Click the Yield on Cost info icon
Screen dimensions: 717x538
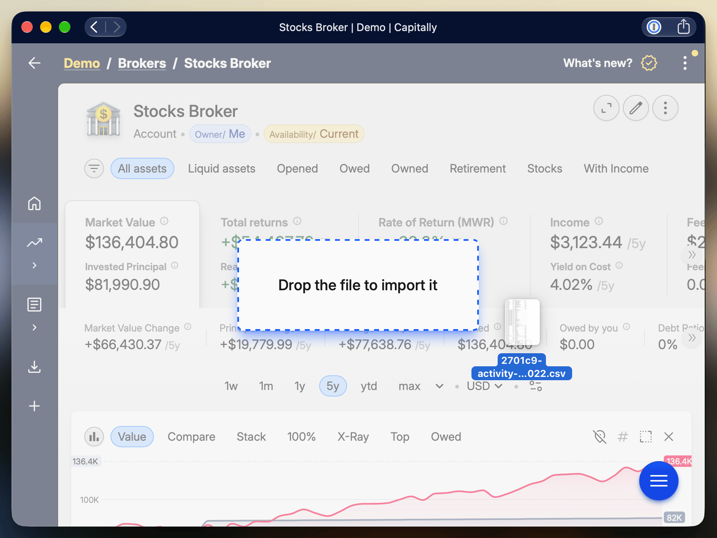[619, 265]
